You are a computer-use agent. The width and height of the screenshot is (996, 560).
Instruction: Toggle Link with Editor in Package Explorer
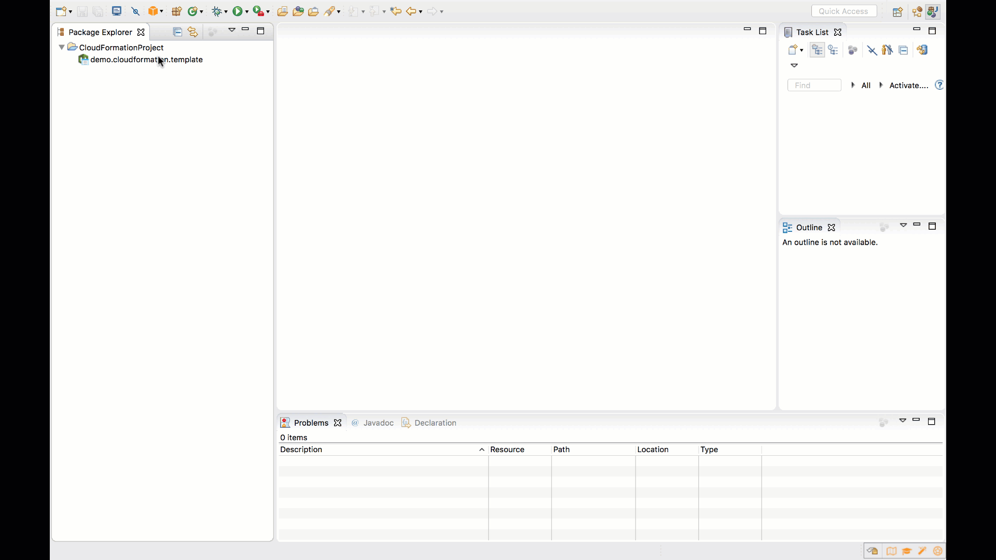tap(193, 32)
